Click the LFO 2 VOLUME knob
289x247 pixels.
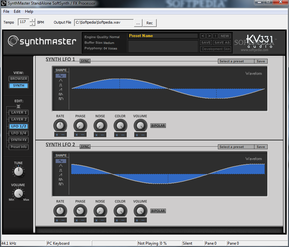141,211
